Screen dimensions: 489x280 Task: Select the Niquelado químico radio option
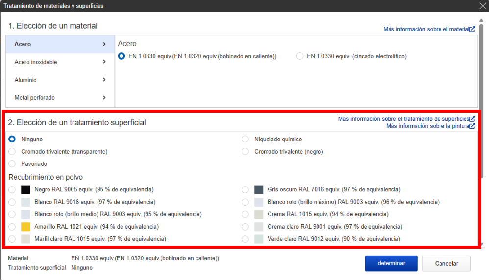[245, 140]
